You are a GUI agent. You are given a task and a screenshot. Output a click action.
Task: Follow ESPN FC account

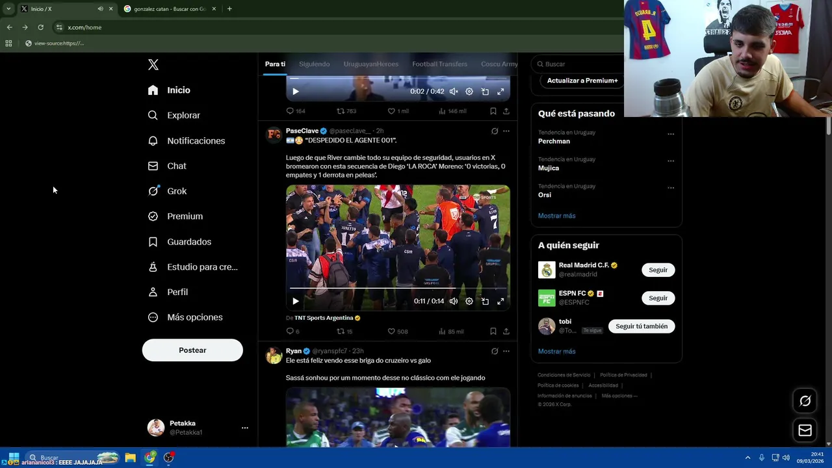pos(658,298)
